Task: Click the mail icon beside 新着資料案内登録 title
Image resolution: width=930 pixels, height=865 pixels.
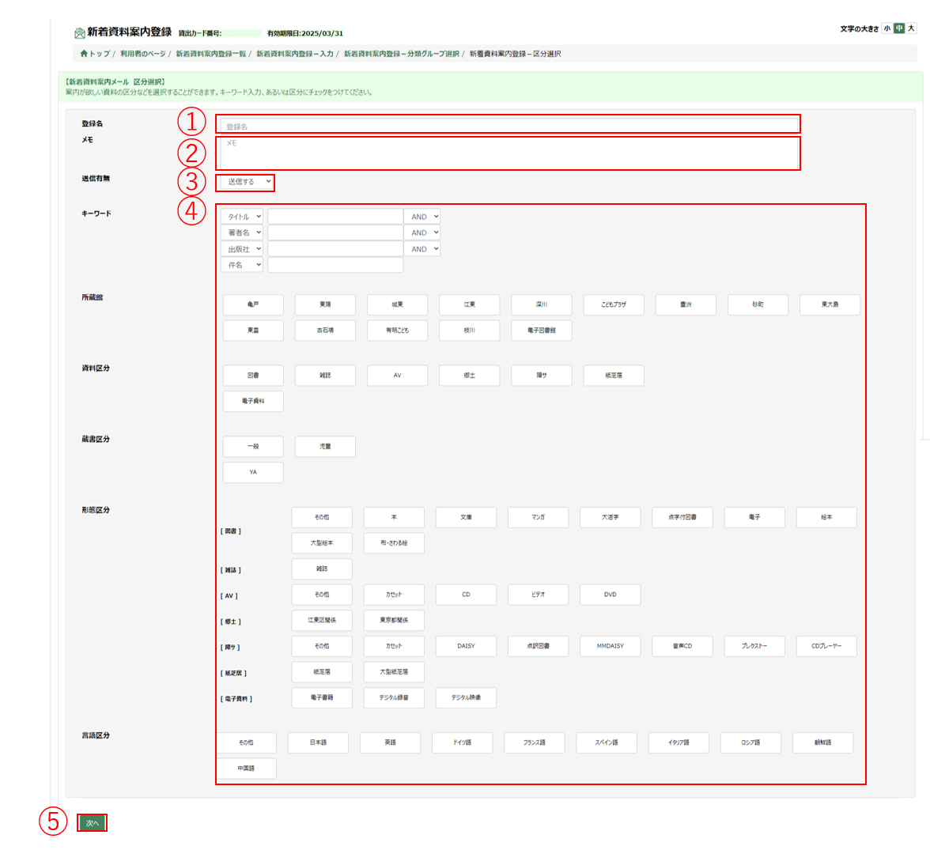Action: (x=80, y=33)
